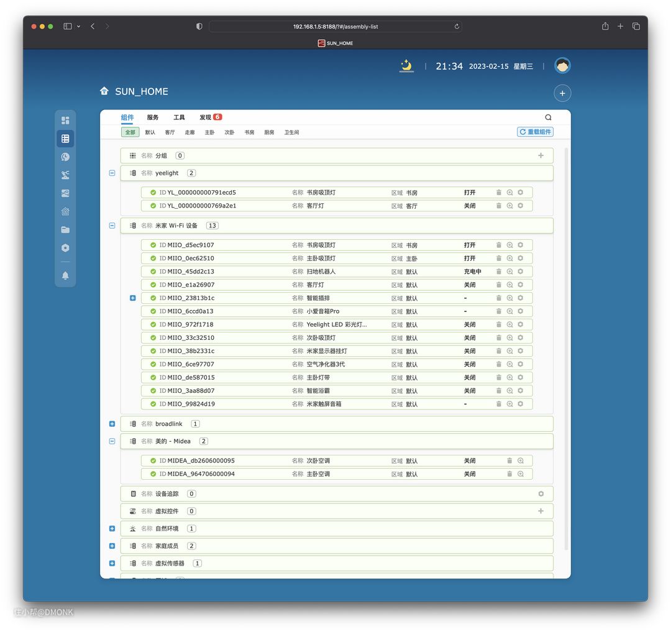671x632 pixels.
Task: Click the plus icon on the 分组 row
Action: click(541, 156)
